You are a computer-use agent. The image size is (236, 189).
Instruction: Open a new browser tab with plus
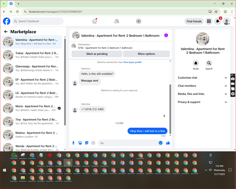[x=18, y=4]
